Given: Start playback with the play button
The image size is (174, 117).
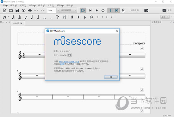Looking at the screenshot, I should pos(97,10).
